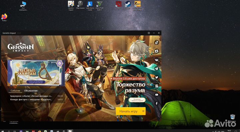Select Genshin Impact desktop shortcut

[x=71, y=6]
